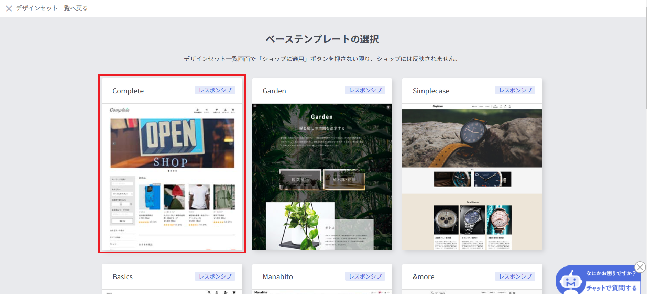
Task: Click the Simplecase template title
Action: pyautogui.click(x=431, y=91)
